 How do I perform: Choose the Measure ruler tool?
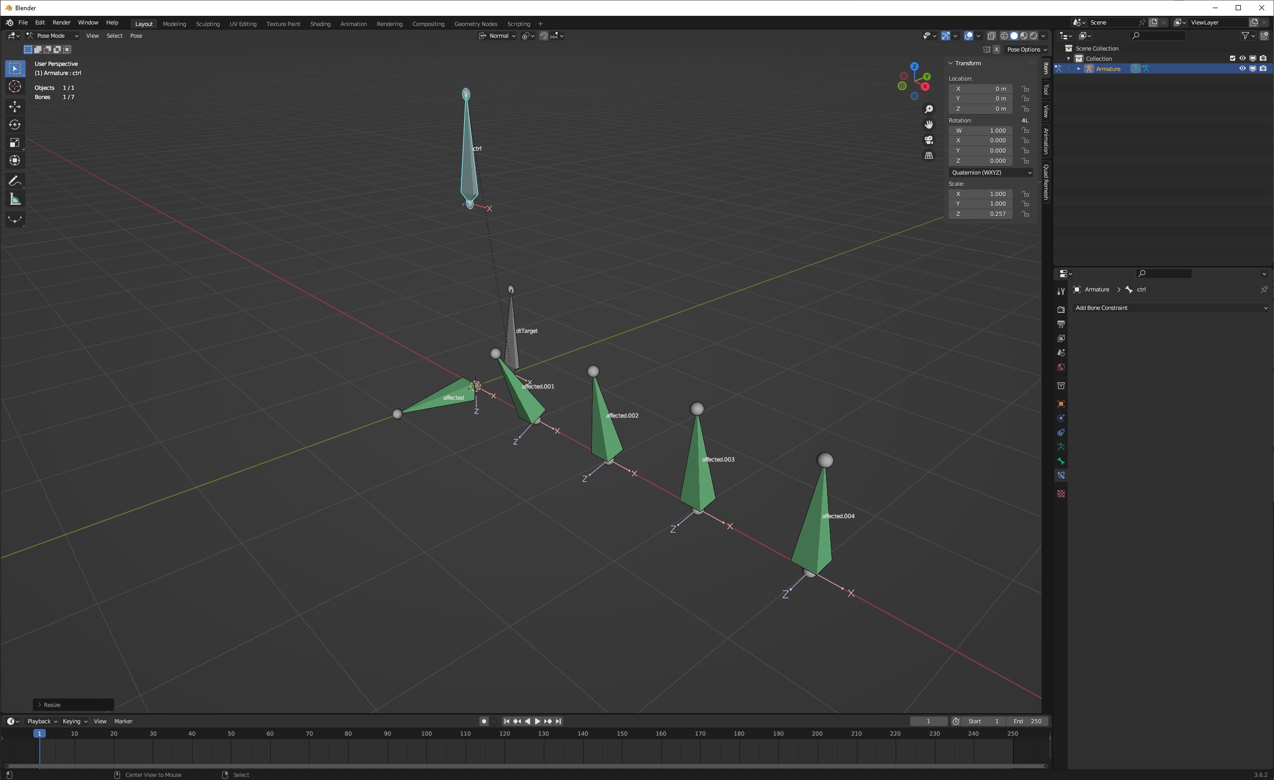15,200
